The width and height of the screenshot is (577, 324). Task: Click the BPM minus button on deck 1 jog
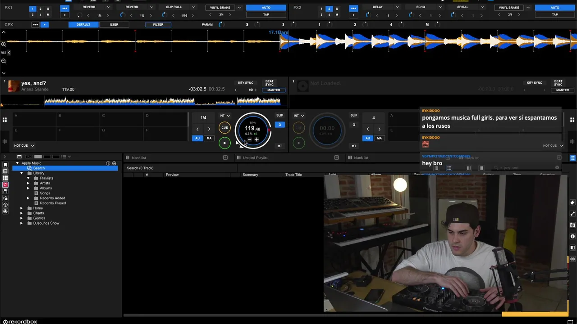point(249,139)
